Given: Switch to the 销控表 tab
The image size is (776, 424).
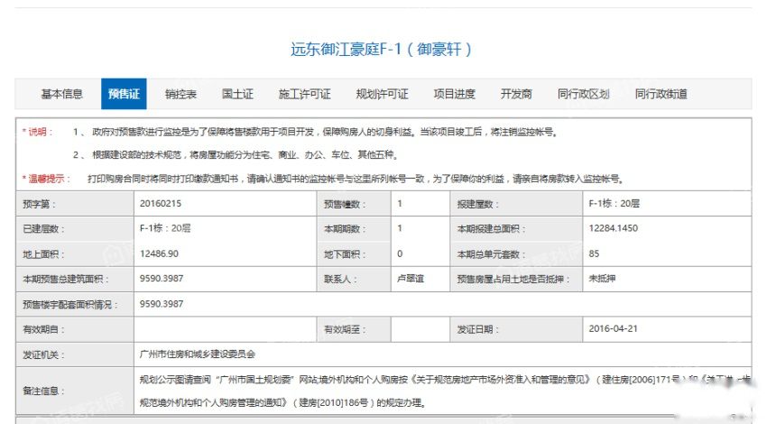Looking at the screenshot, I should tap(180, 94).
